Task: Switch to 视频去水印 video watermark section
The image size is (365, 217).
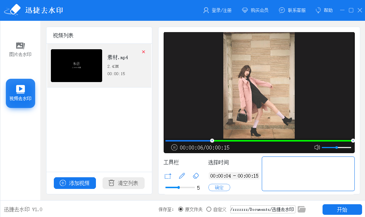Action: pyautogui.click(x=21, y=93)
